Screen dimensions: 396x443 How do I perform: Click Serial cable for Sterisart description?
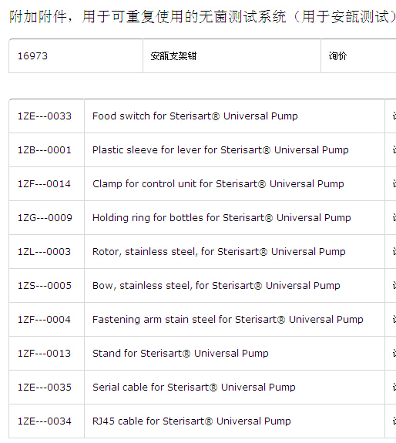click(x=194, y=388)
